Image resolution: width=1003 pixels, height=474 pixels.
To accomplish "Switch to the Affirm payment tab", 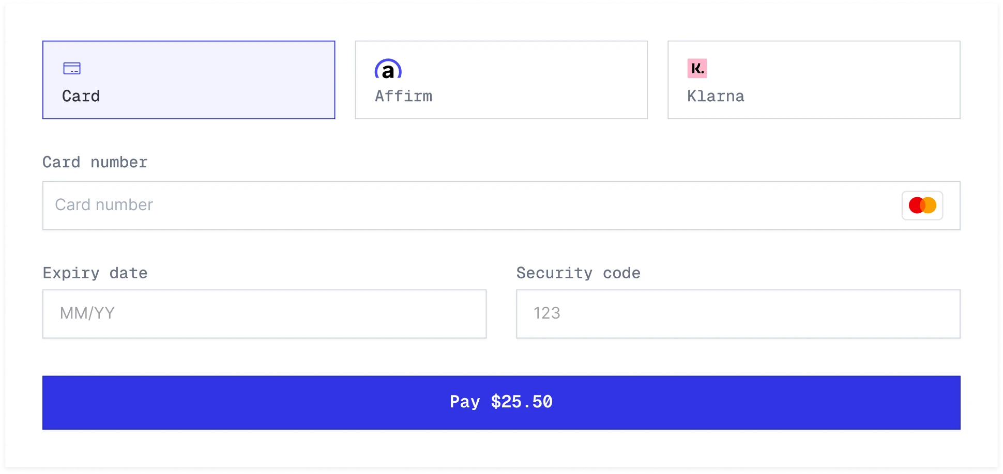I will pos(501,80).
